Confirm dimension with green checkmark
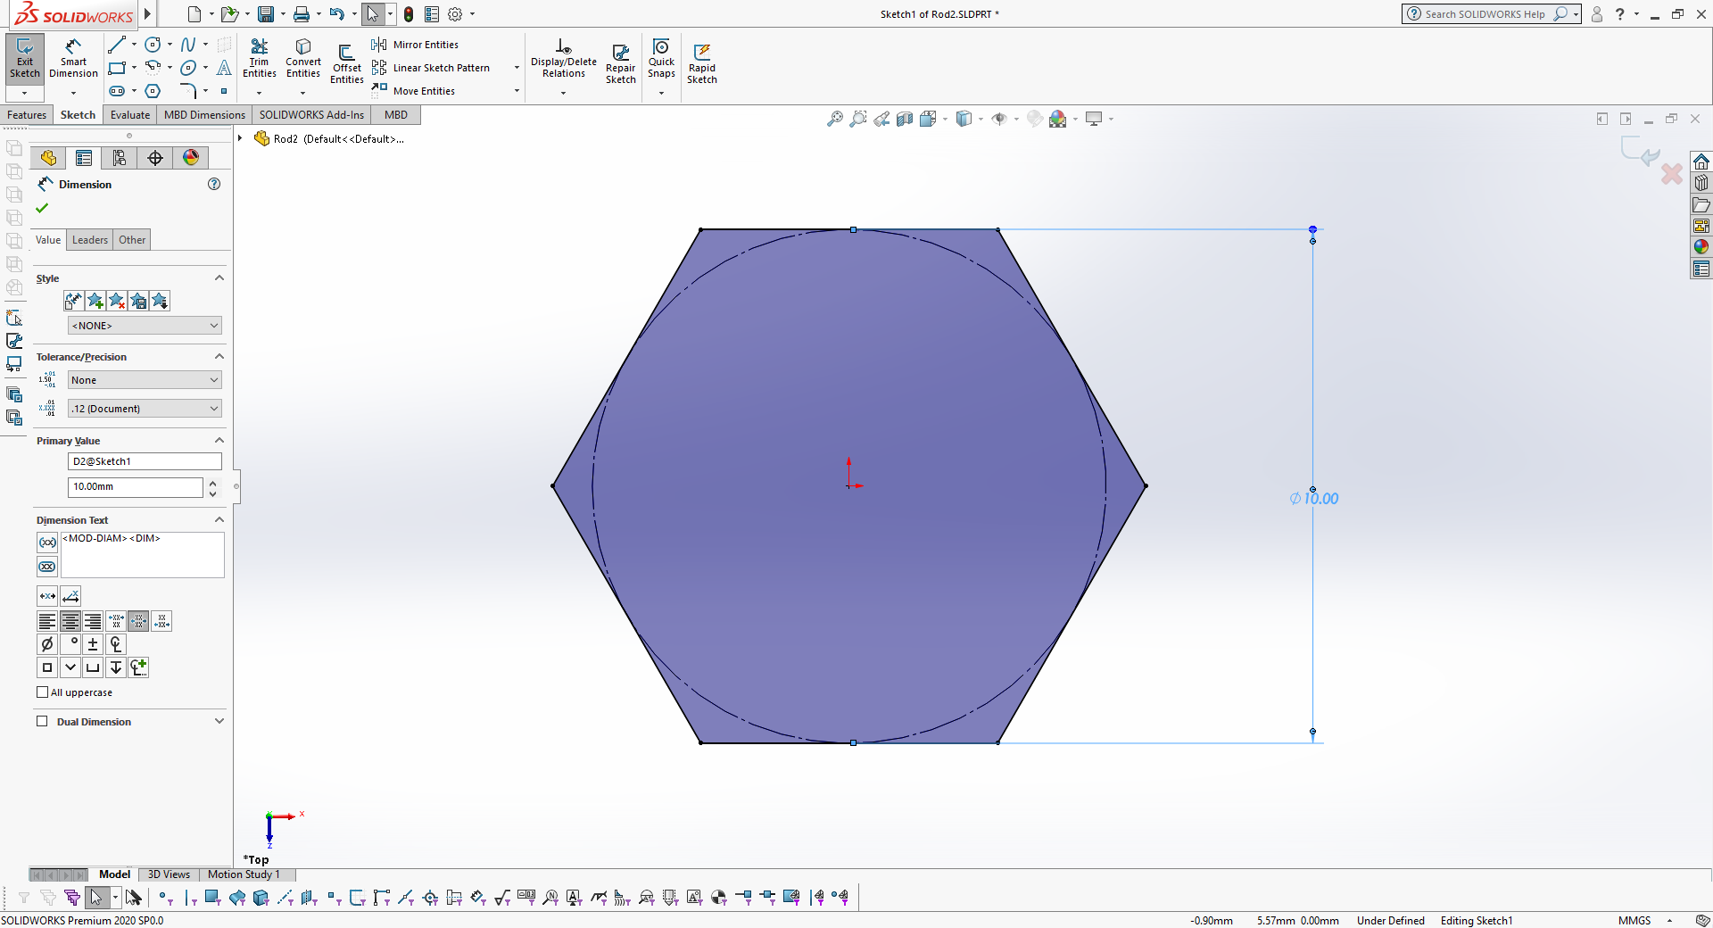The height and width of the screenshot is (928, 1713). pos(42,208)
